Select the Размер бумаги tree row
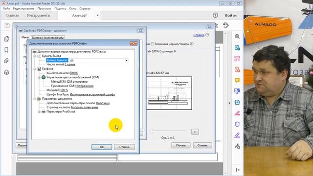The image size is (313, 176). [x=57, y=60]
